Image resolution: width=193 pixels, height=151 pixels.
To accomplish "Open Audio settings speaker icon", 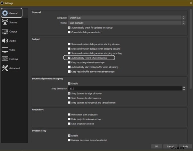I will 5,41.
